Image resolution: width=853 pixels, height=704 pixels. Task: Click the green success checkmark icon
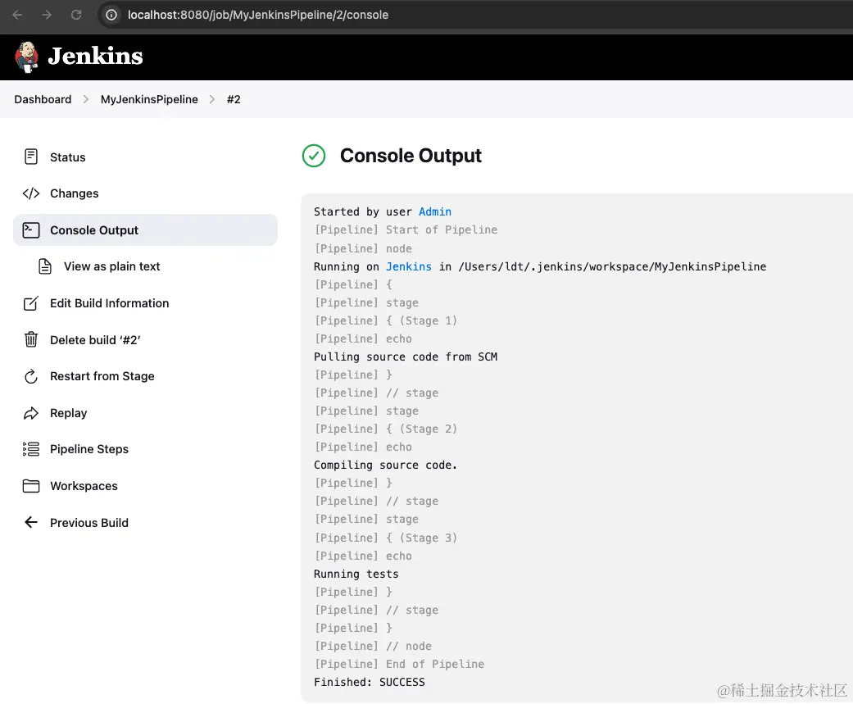(x=313, y=156)
